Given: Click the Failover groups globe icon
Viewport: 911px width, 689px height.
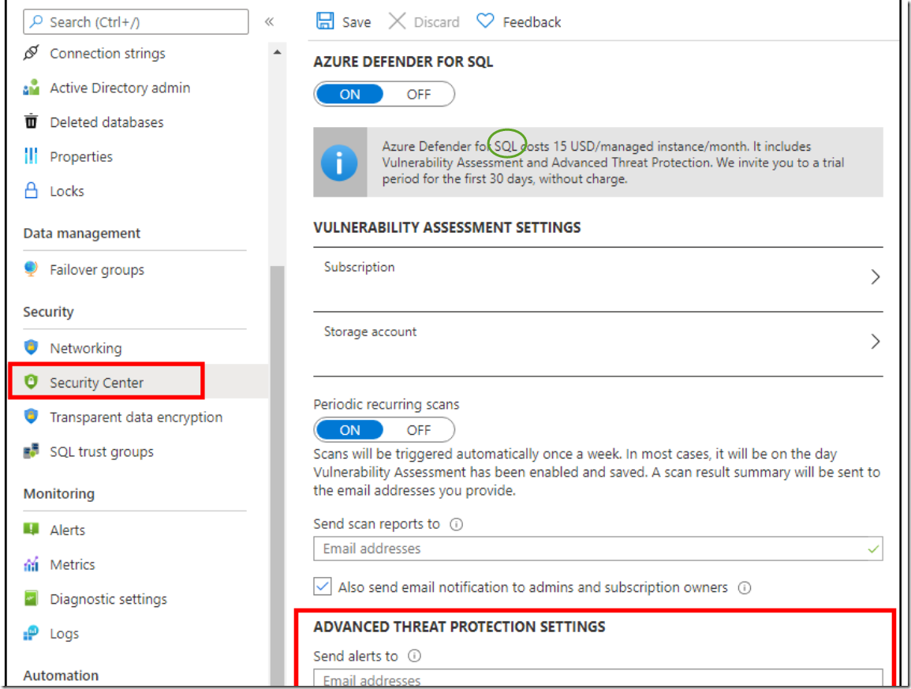Looking at the screenshot, I should pos(32,270).
